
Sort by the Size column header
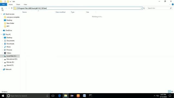(88, 12)
